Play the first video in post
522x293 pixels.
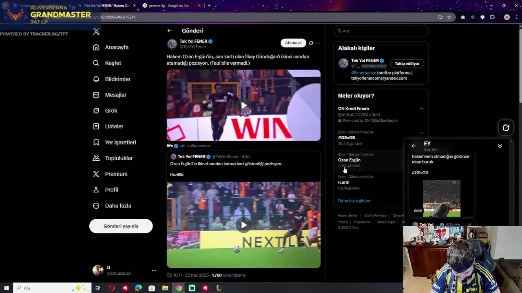click(243, 105)
